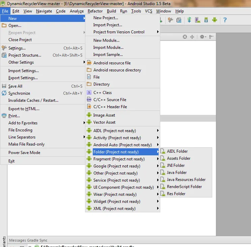Expand Project from Version Control submenu arrow
The width and height of the screenshot is (251, 247).
158,32
